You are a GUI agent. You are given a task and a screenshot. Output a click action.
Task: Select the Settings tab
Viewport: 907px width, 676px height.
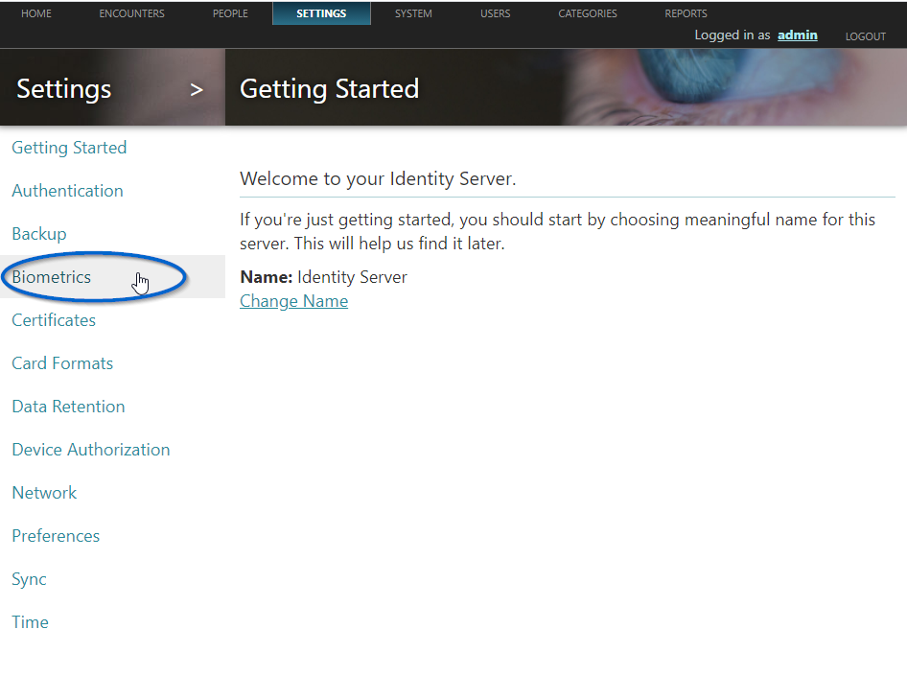click(321, 13)
